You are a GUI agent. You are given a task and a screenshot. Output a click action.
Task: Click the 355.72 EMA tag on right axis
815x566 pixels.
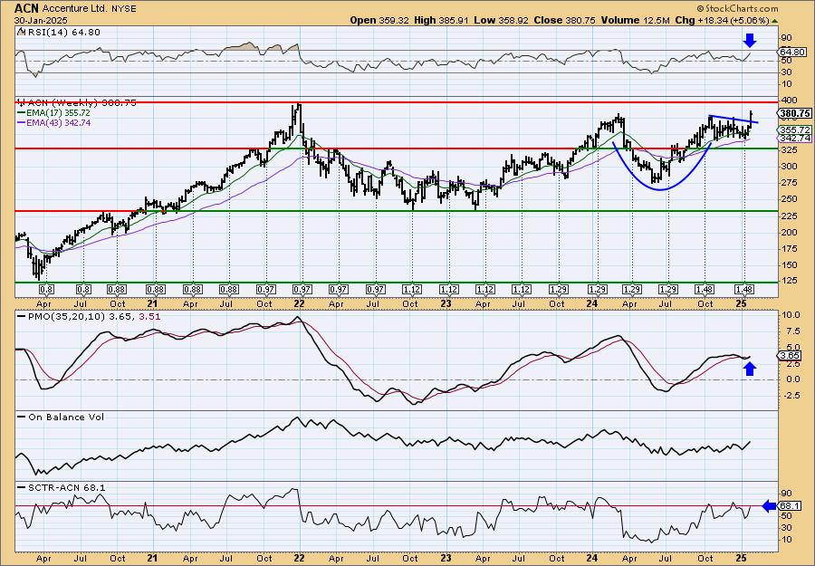click(x=795, y=130)
